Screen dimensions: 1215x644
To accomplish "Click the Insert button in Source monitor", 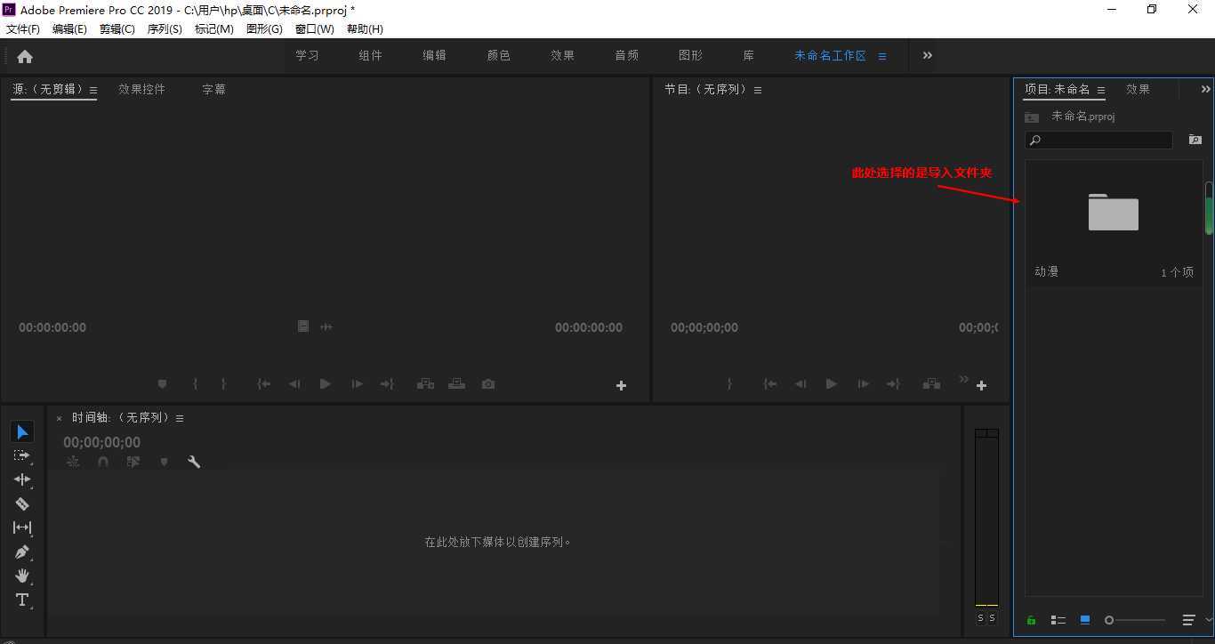I will 425,384.
